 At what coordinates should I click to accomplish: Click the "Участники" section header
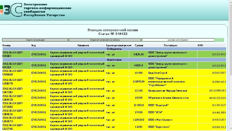(x=114, y=60)
